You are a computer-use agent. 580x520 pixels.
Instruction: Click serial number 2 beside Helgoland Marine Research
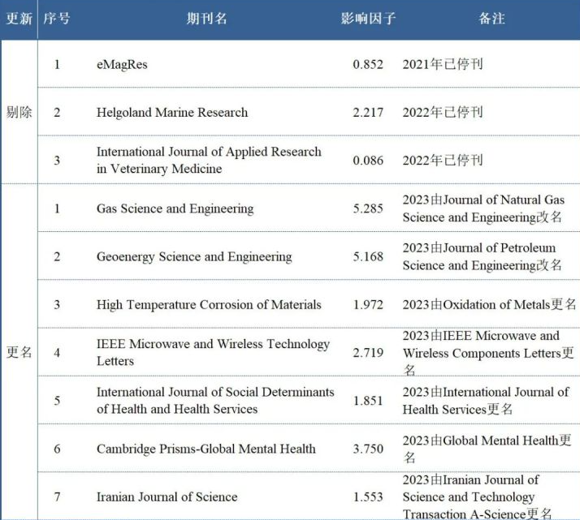tap(57, 112)
